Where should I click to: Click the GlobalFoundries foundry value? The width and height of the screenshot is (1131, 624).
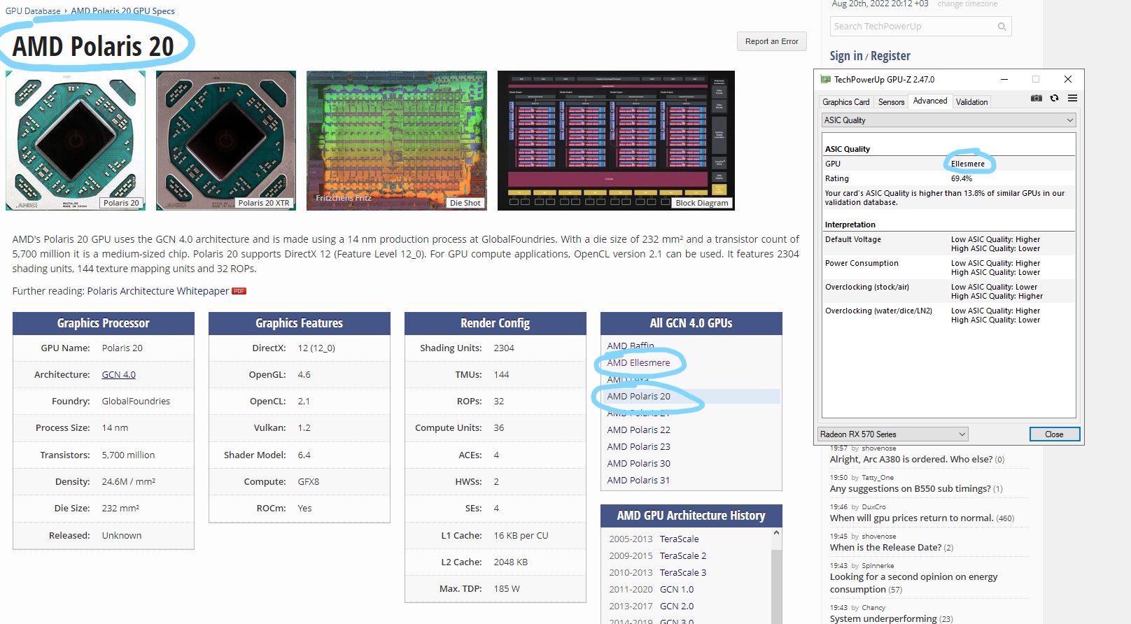(136, 402)
